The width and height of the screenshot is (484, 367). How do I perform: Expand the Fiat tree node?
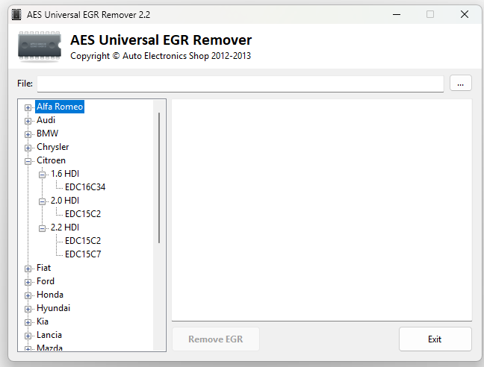point(28,269)
